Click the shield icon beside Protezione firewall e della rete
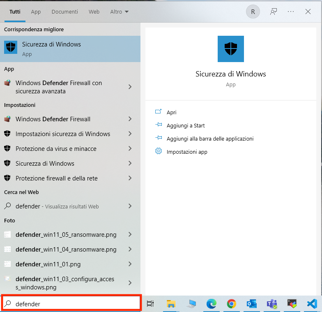This screenshot has height=312, width=322. pos(7,178)
